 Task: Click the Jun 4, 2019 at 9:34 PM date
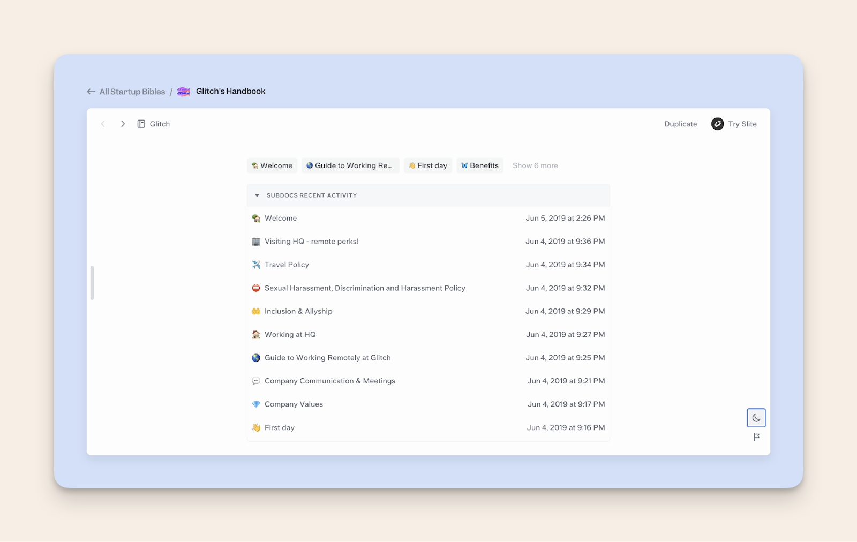coord(565,265)
